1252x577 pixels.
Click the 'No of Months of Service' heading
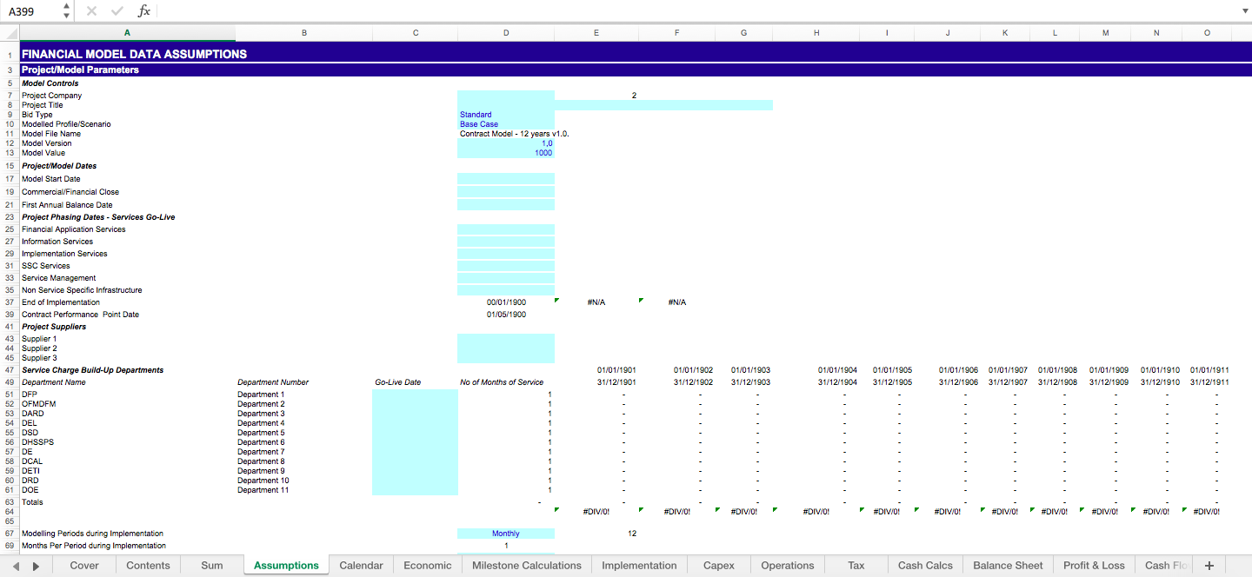pyautogui.click(x=502, y=382)
